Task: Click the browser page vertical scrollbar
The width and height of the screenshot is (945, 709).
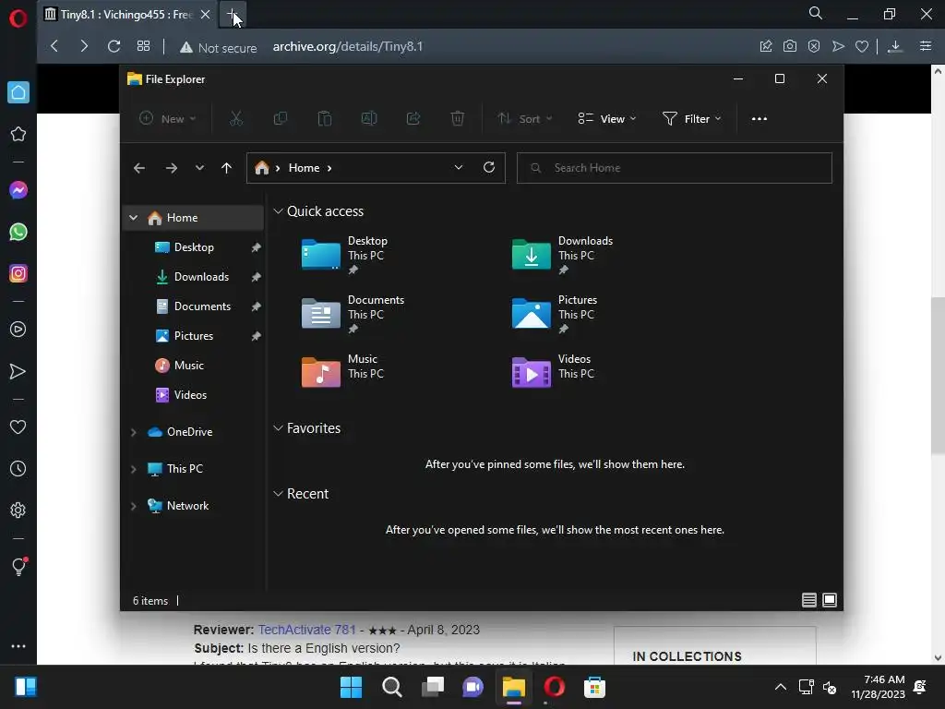Action: tap(938, 376)
